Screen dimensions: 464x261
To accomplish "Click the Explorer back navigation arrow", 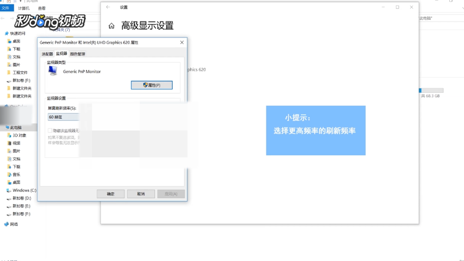I will click(3, 18).
